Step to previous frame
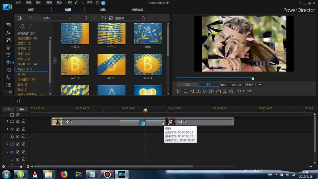Screen dimensions: 318x179 tap(192, 91)
